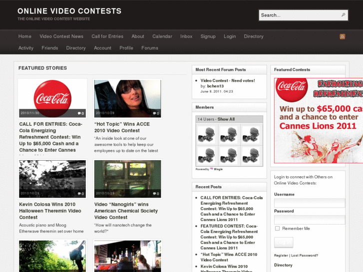Open Video Contest News menu
This screenshot has height=272, width=363.
coord(61,36)
